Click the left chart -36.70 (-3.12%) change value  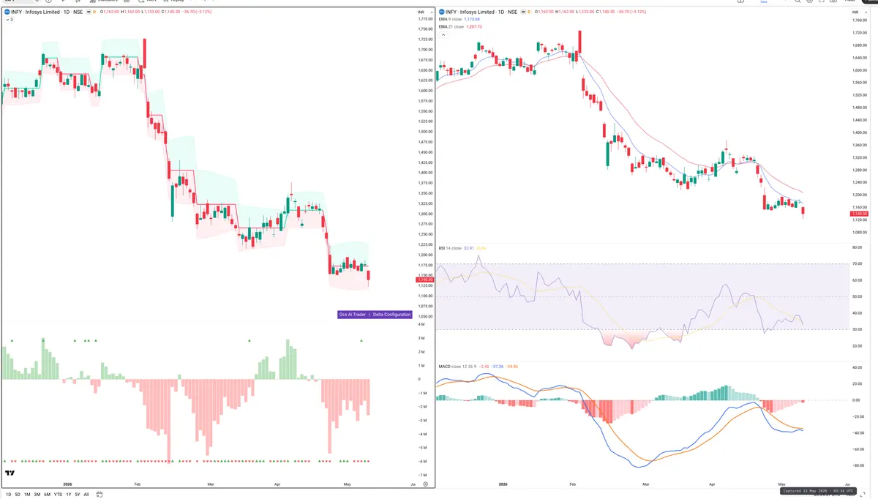pos(198,12)
